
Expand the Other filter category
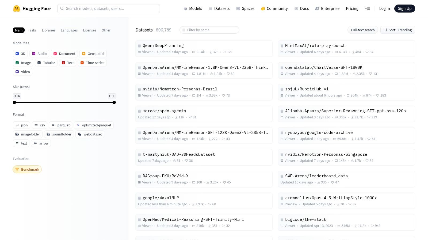[106, 30]
